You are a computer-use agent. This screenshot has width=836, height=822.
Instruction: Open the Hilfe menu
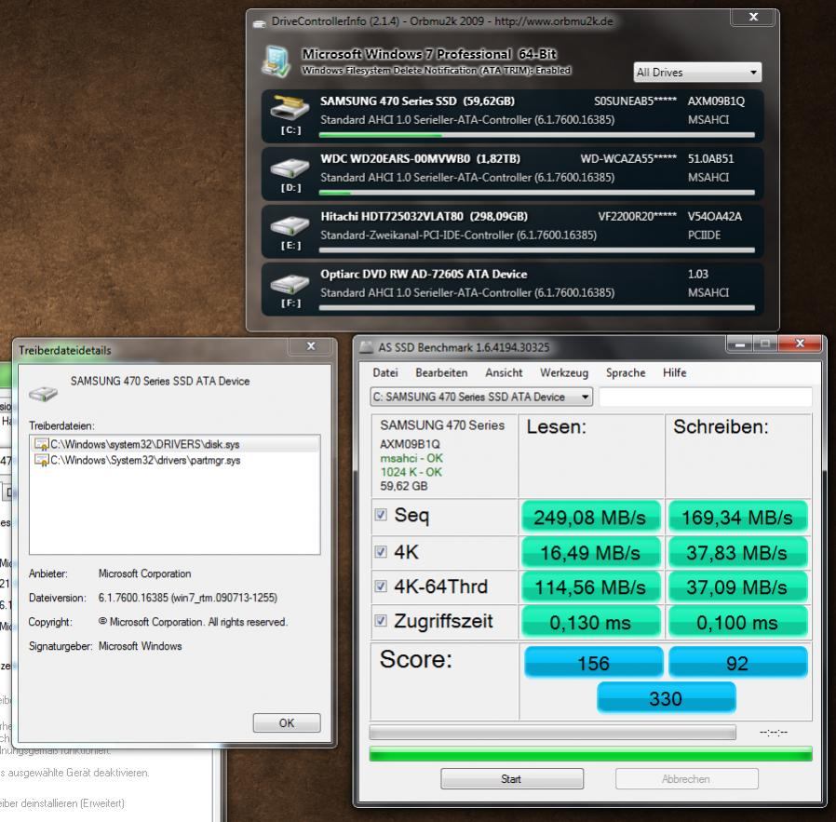tap(674, 373)
